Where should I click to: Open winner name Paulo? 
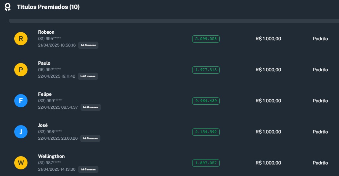point(44,63)
